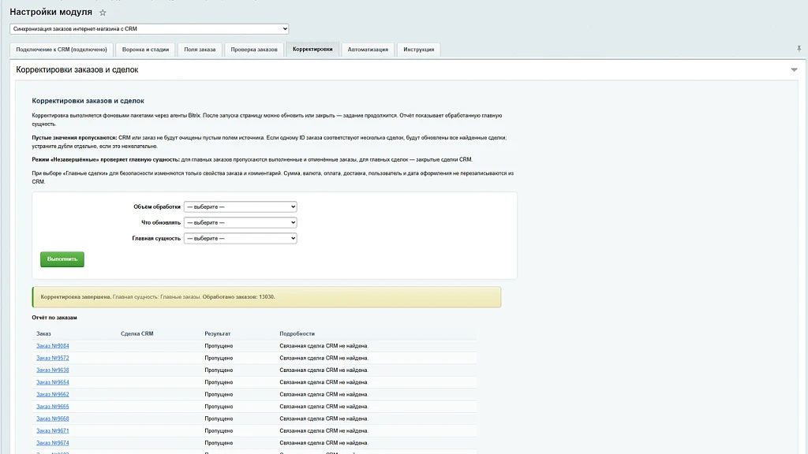Image resolution: width=808 pixels, height=454 pixels.
Task: Click the Отчёт по заказам heading
Action: click(54, 318)
